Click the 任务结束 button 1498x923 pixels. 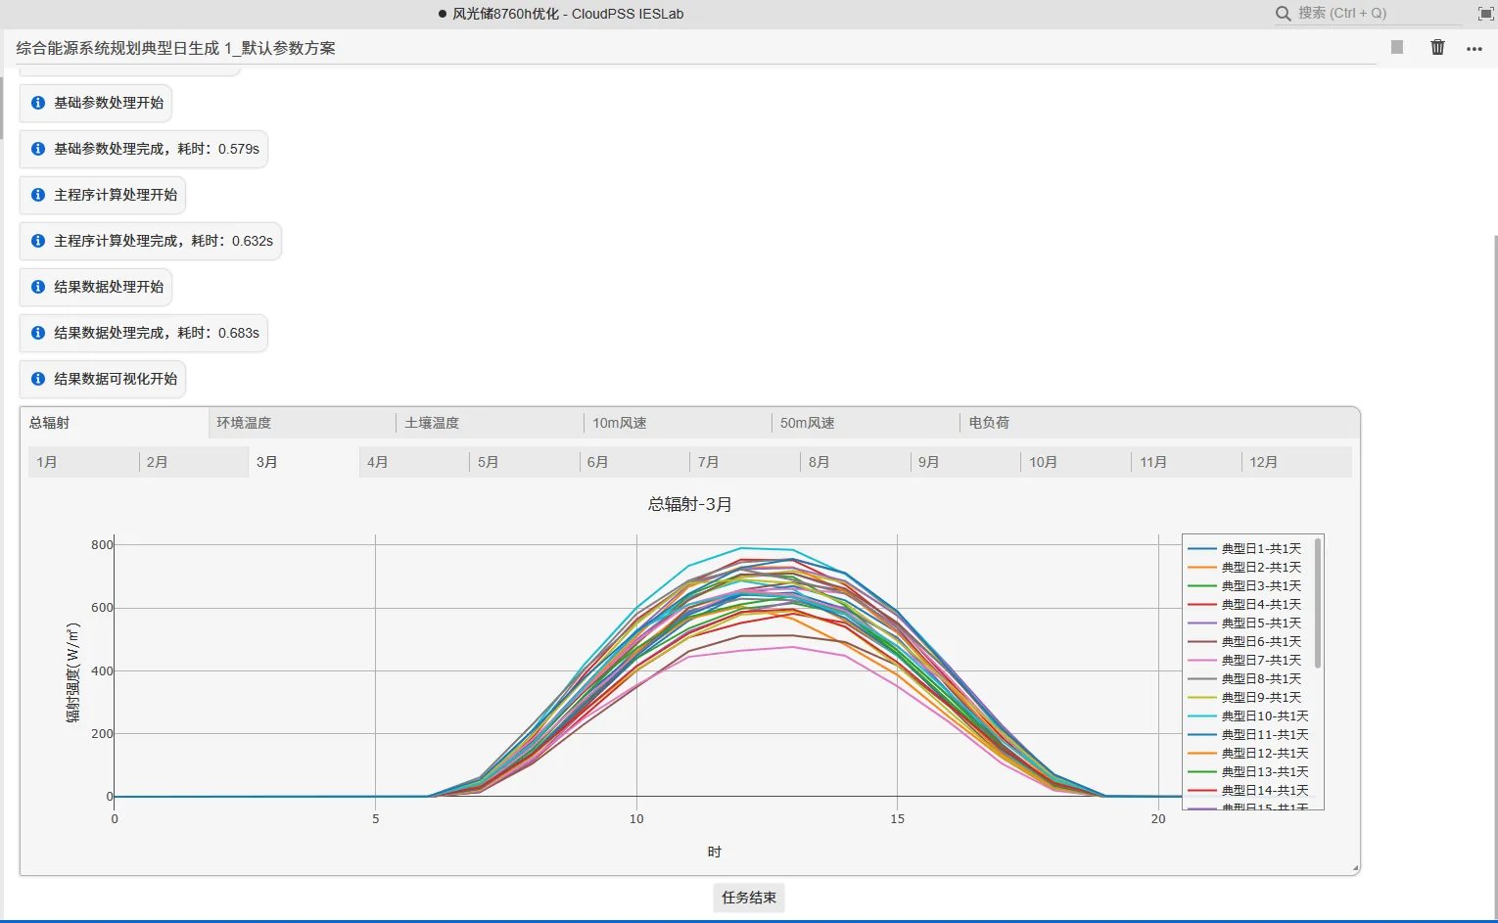(x=749, y=898)
